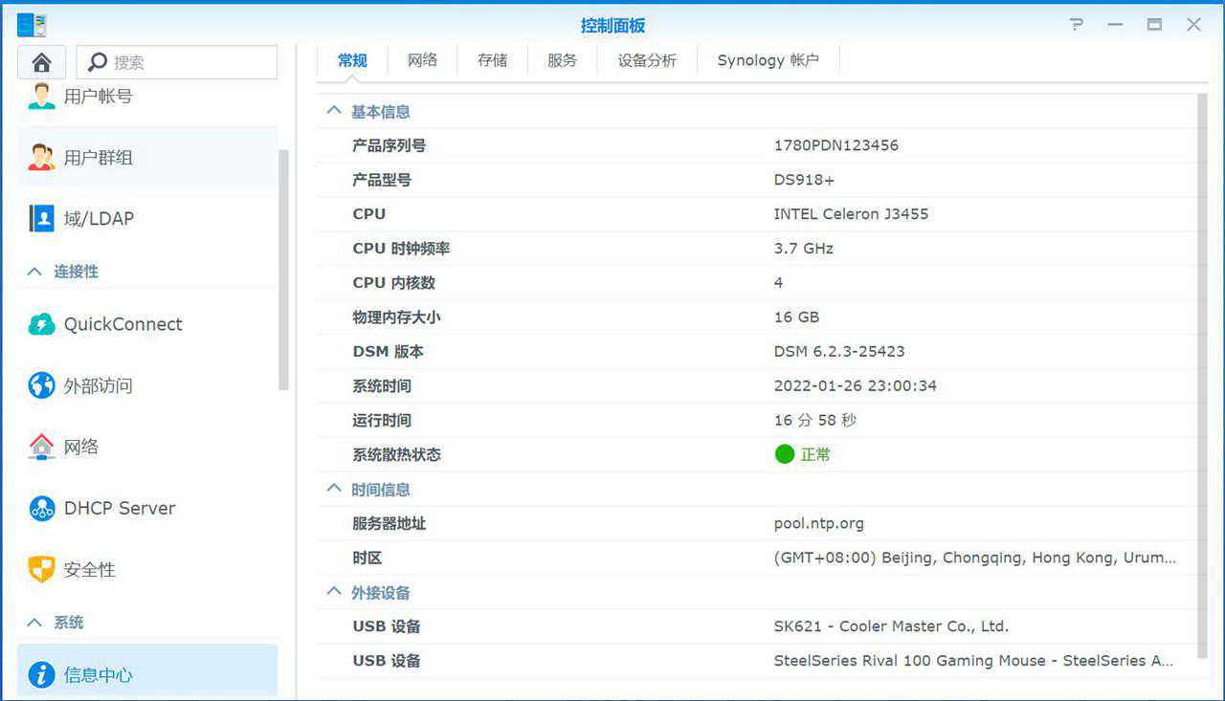This screenshot has width=1225, height=701.
Task: Open the User Group (用户群组) icon
Action: [x=41, y=157]
